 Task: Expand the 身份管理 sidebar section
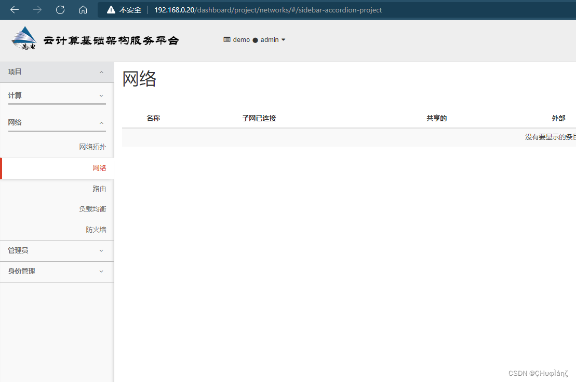(x=57, y=272)
